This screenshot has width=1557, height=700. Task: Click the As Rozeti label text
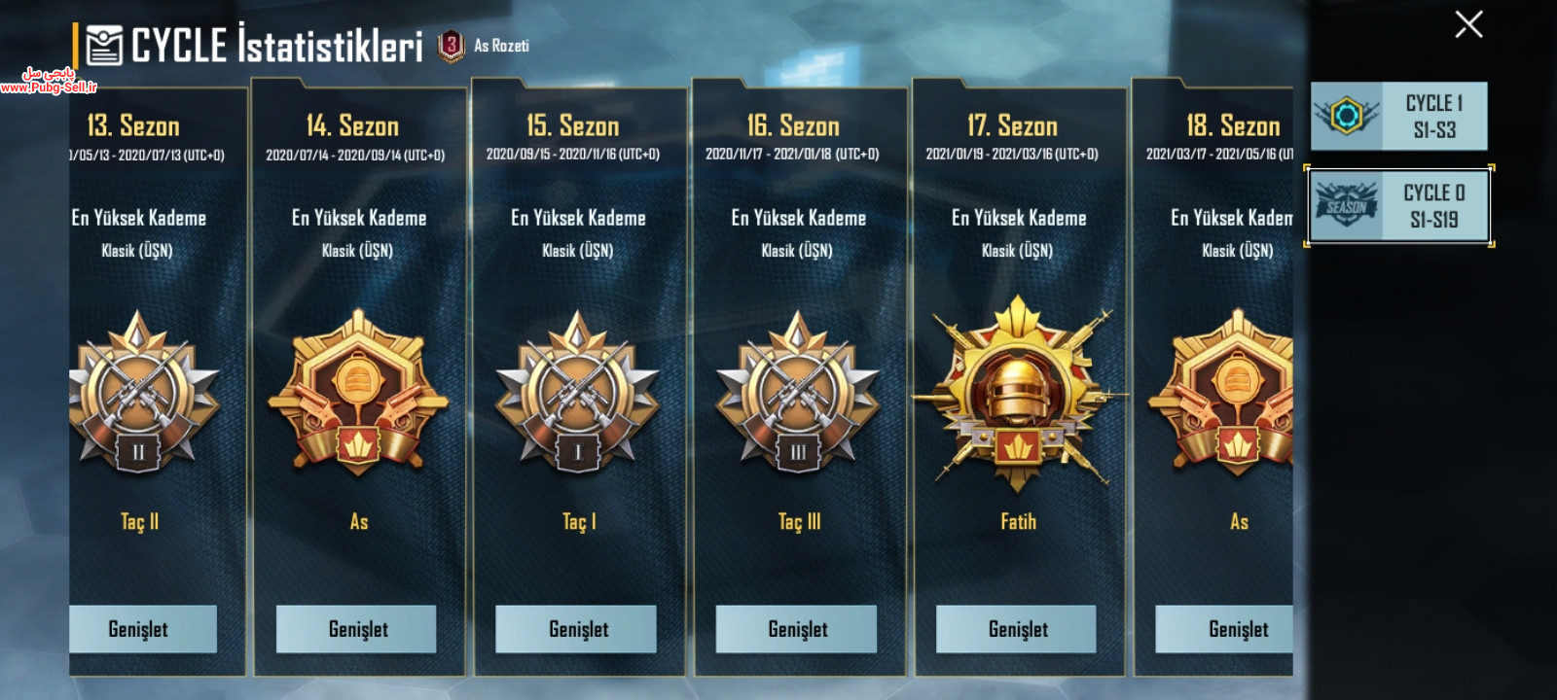[501, 46]
